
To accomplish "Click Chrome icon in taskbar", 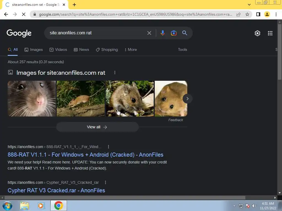I will (58, 206).
